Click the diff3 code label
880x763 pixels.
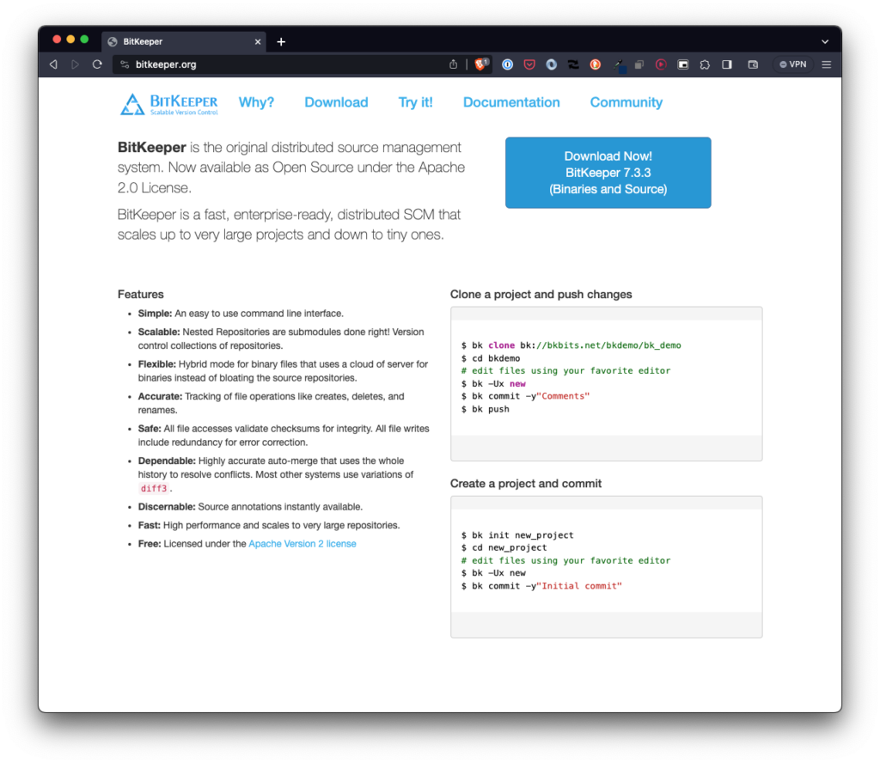(154, 489)
